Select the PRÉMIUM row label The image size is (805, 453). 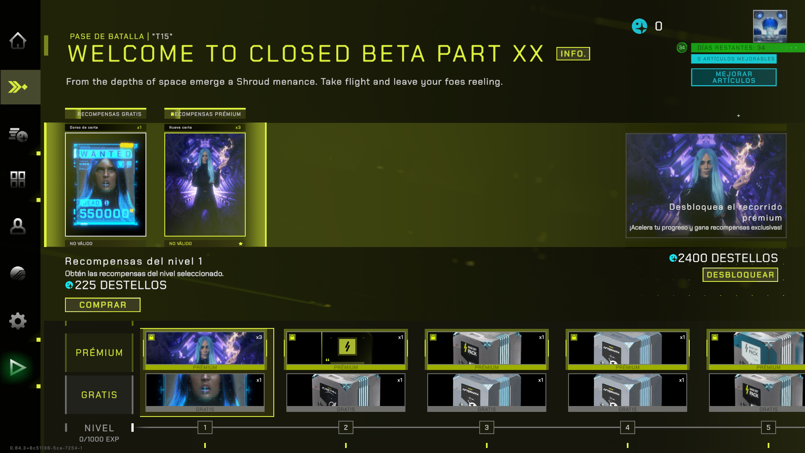click(x=99, y=352)
